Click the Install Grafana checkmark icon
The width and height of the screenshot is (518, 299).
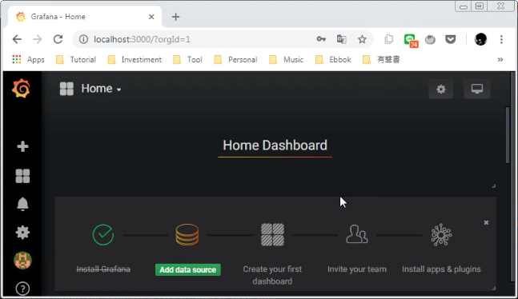[x=103, y=235]
